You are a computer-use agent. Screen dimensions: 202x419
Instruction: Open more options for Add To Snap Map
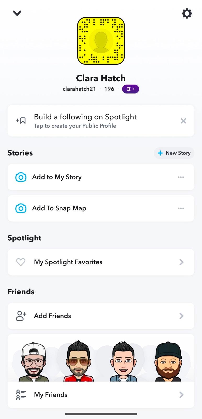click(x=181, y=208)
